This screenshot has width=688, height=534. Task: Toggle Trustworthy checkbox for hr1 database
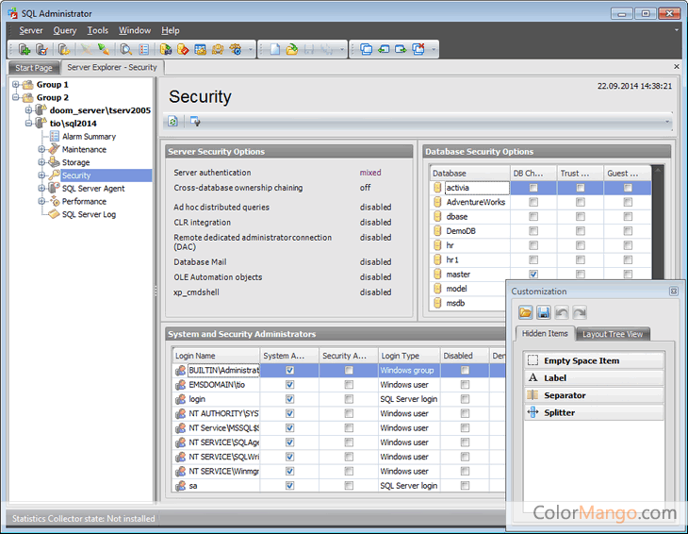pyautogui.click(x=580, y=260)
